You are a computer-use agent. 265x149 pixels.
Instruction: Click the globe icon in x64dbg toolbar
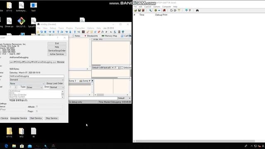pyautogui.click(x=123, y=32)
